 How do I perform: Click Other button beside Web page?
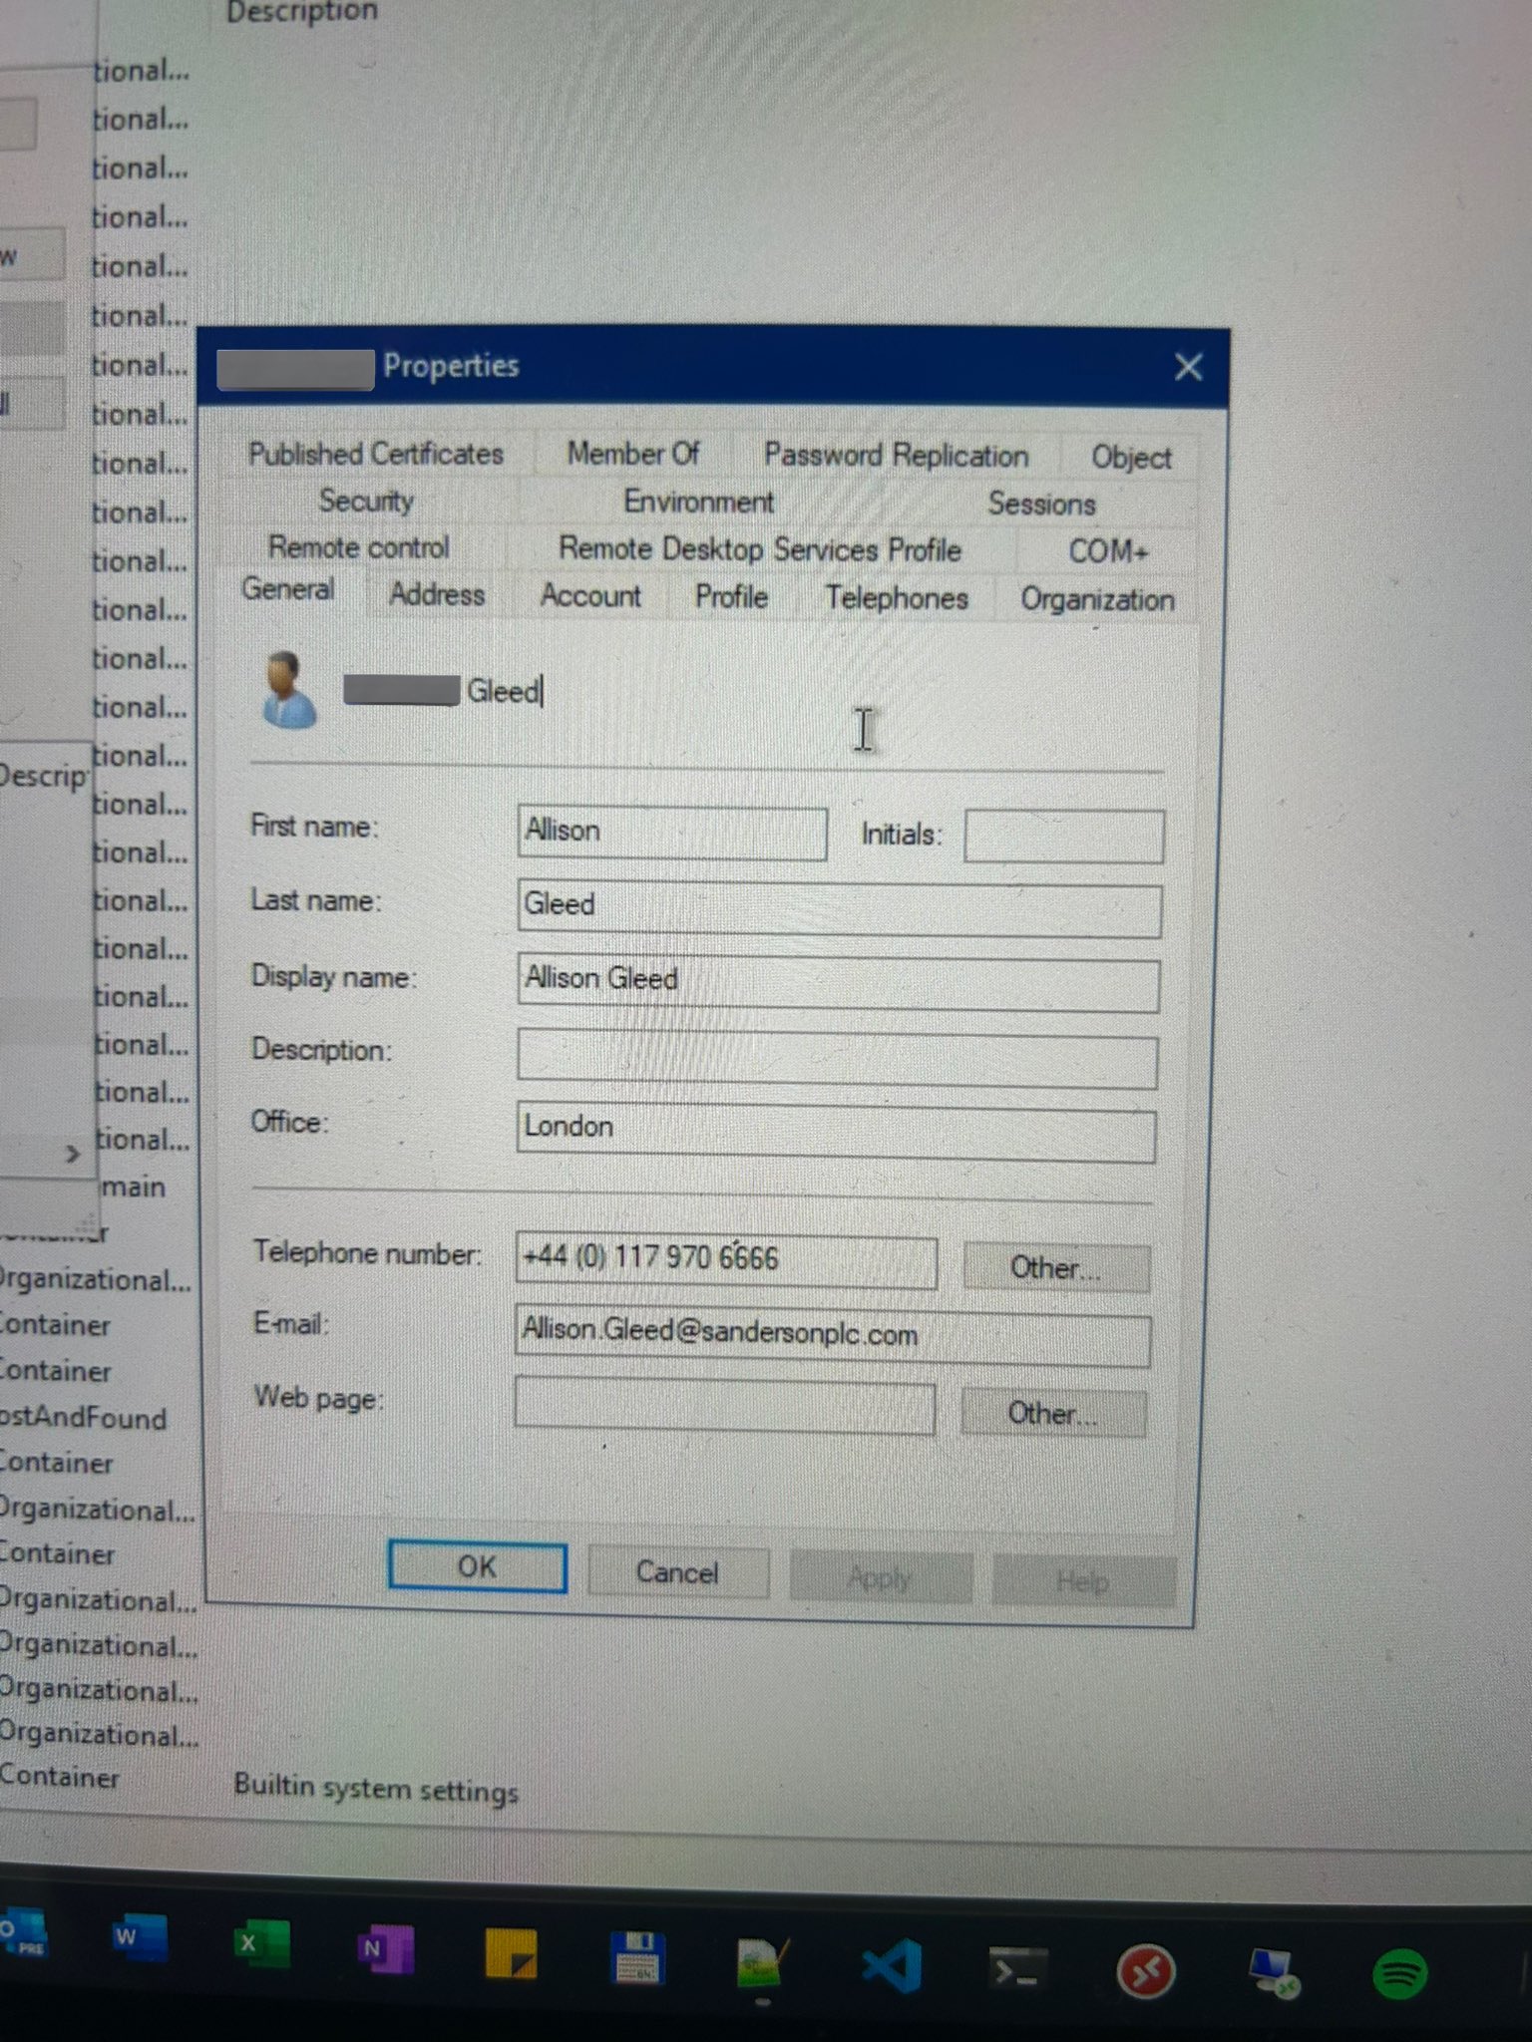click(x=1052, y=1414)
